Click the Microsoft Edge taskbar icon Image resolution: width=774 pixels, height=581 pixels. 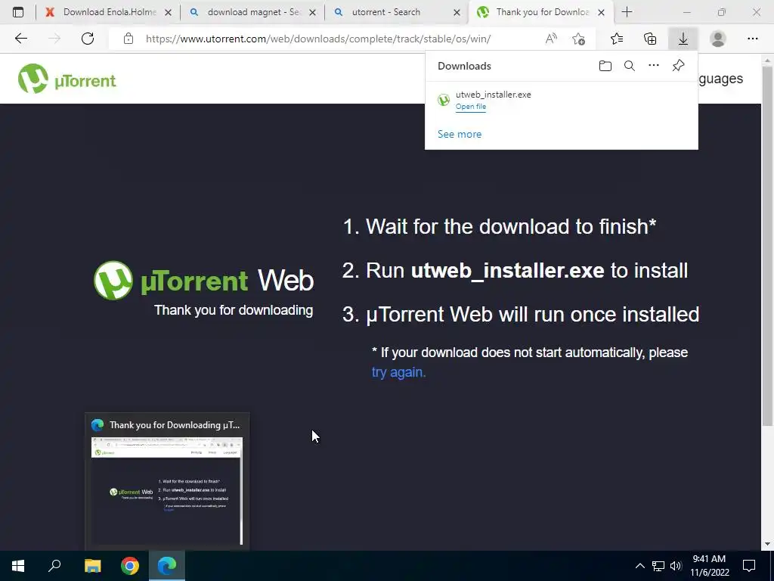click(167, 566)
